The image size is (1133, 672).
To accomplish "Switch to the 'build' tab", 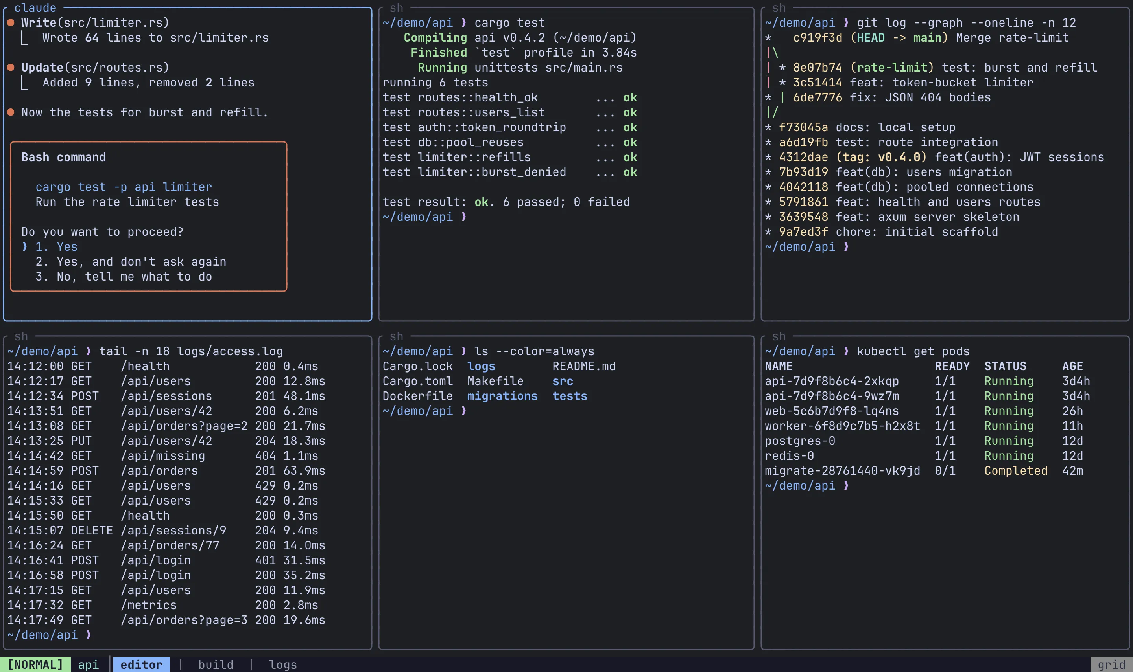I will coord(216,664).
